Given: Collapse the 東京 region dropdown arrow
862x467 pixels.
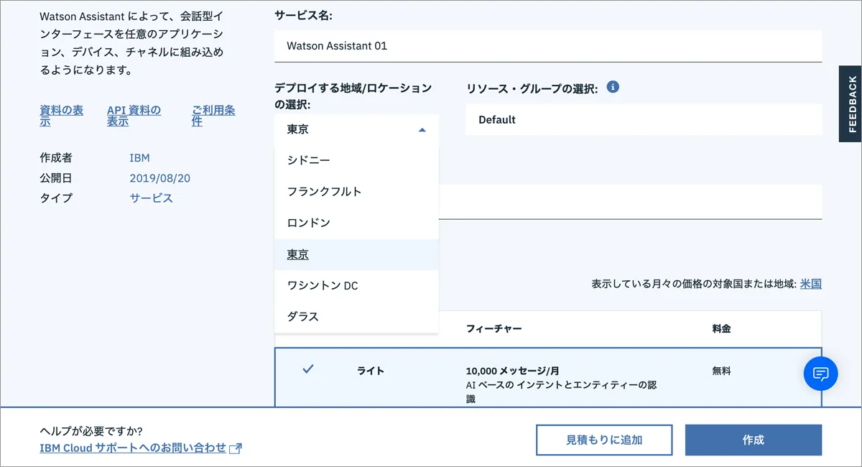Looking at the screenshot, I should pos(422,130).
